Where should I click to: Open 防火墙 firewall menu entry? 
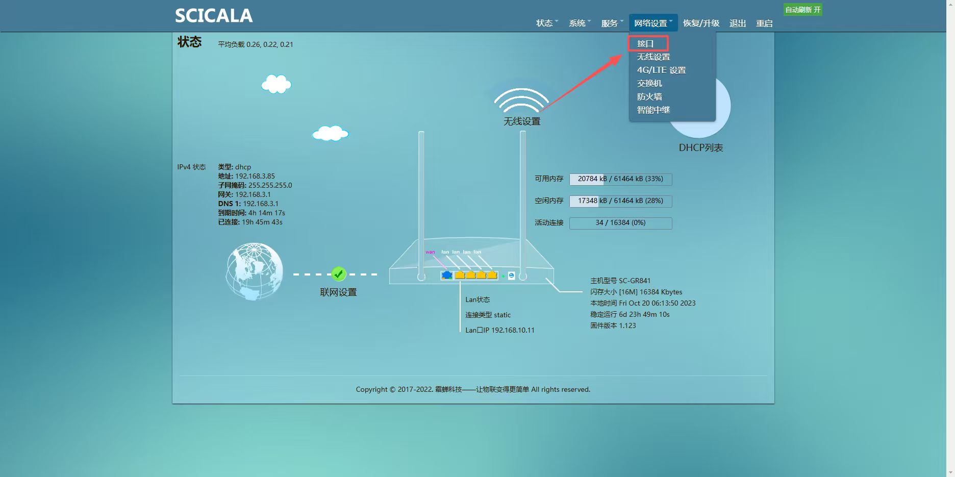649,97
